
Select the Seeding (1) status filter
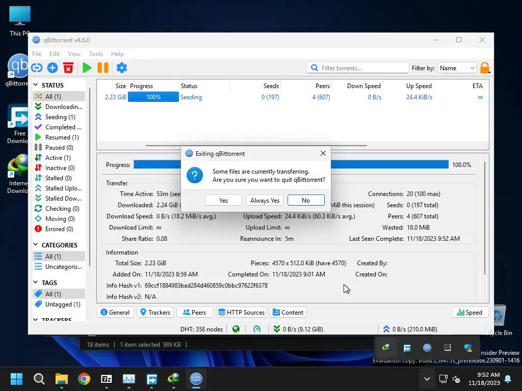pyautogui.click(x=59, y=117)
